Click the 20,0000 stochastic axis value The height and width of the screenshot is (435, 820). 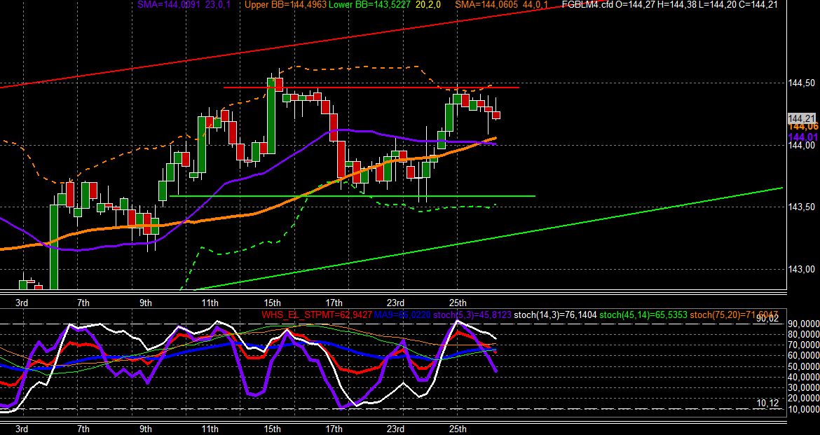point(805,399)
